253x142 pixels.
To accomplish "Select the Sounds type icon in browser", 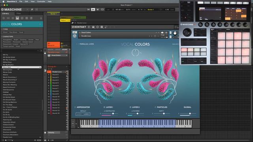I will (13, 18).
